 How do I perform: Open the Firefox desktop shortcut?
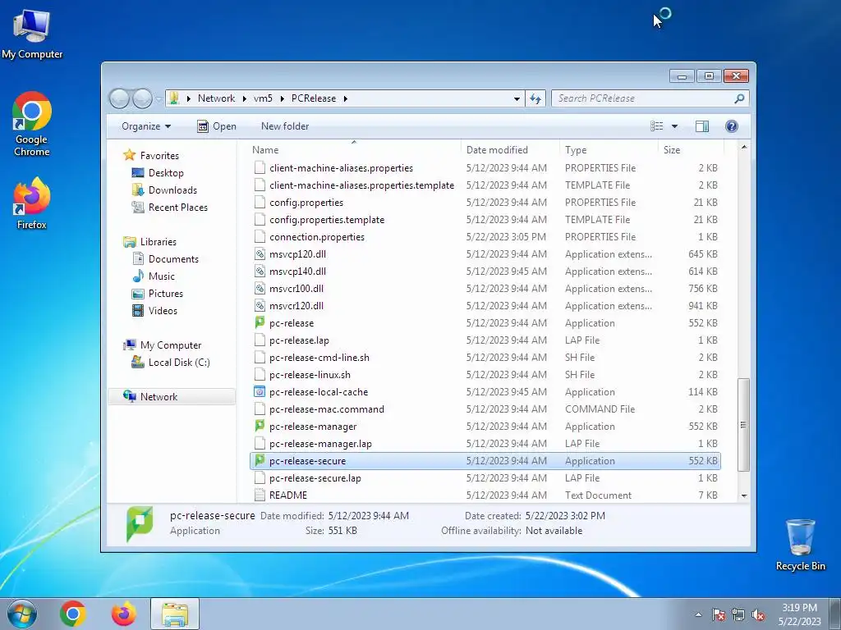click(32, 203)
